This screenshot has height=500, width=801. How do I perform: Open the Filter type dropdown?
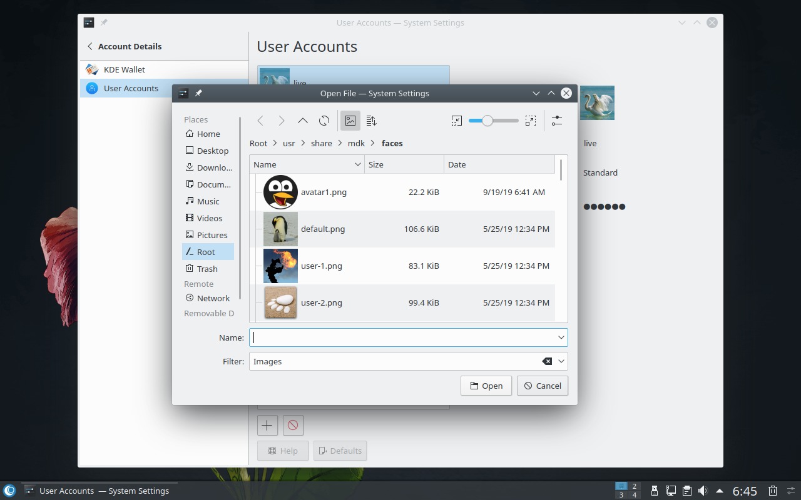pos(561,361)
